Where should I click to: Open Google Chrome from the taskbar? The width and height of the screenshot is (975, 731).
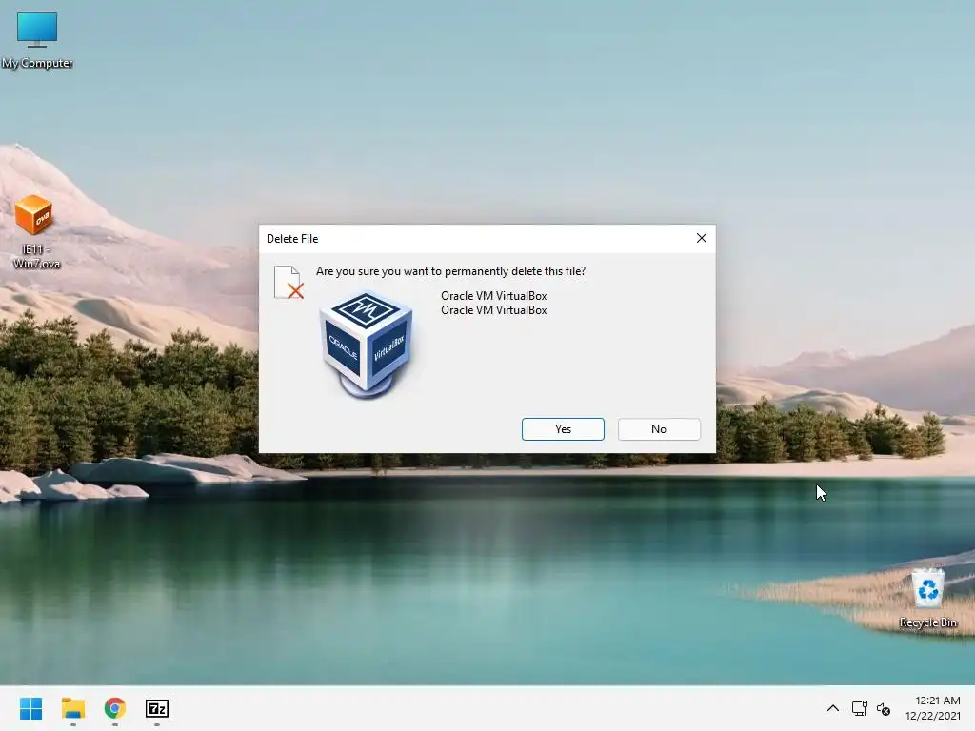pyautogui.click(x=115, y=708)
